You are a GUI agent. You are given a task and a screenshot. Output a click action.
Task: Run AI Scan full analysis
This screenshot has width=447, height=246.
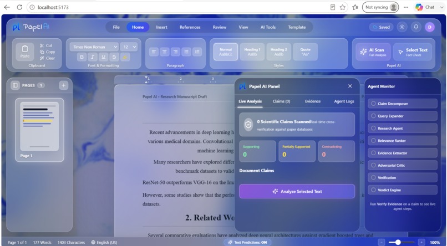point(373,52)
